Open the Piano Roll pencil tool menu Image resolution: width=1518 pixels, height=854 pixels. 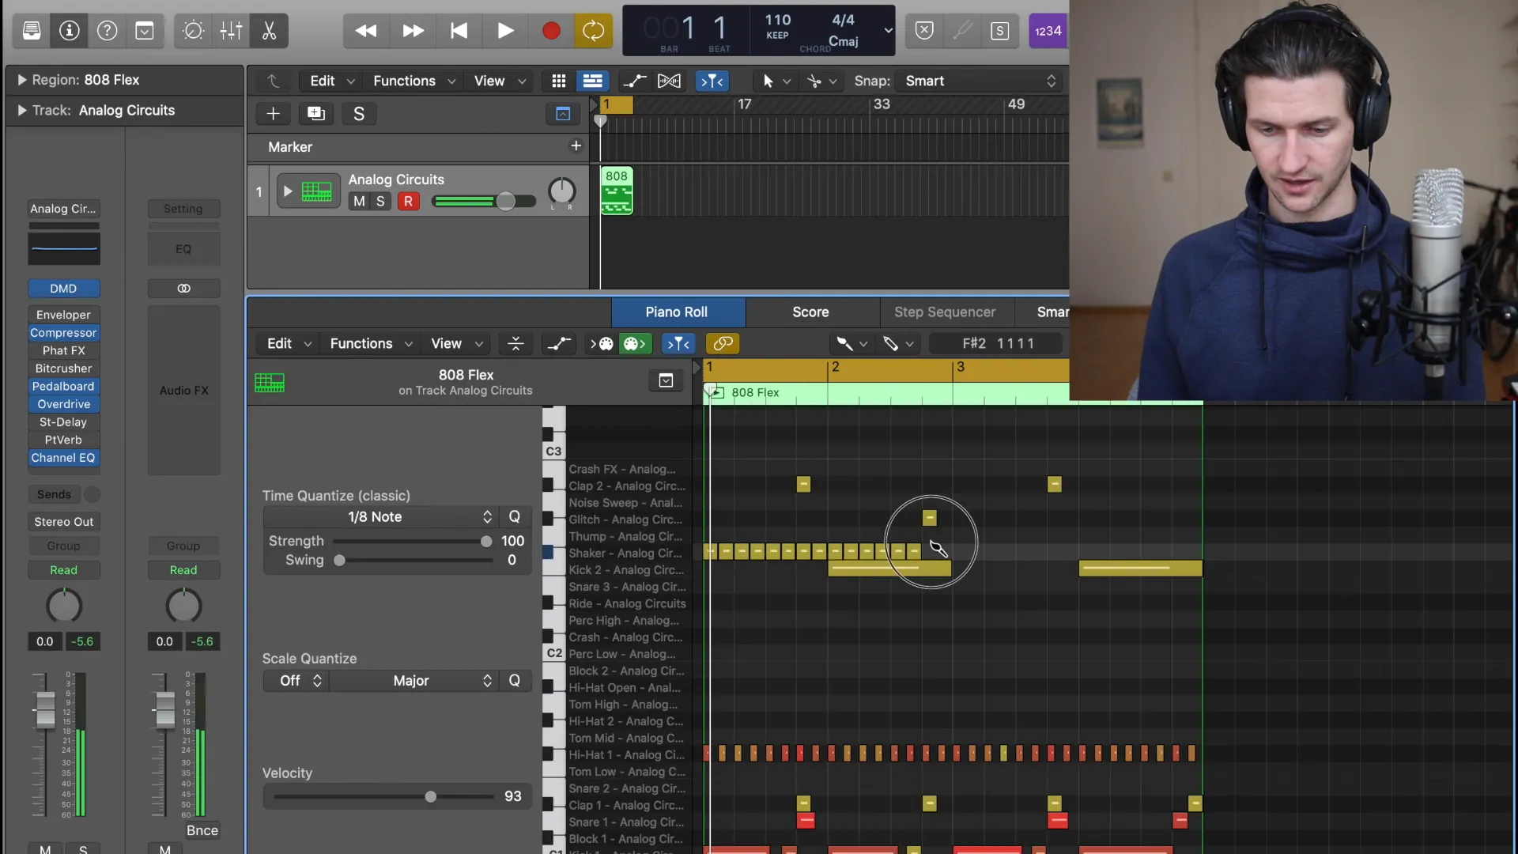899,343
